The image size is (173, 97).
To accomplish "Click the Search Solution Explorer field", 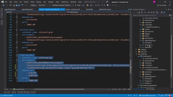I will (151, 15).
